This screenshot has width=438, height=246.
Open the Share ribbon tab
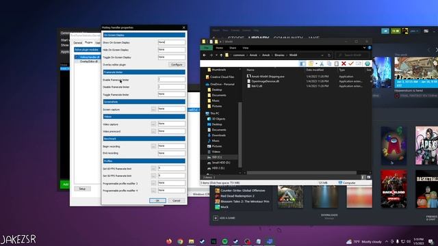click(x=233, y=48)
